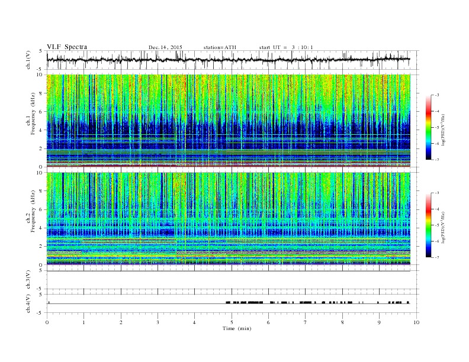Viewport: 469px width, 362px height.
Task: Click the "VLF Spectra" plot title
Action: tap(67, 47)
